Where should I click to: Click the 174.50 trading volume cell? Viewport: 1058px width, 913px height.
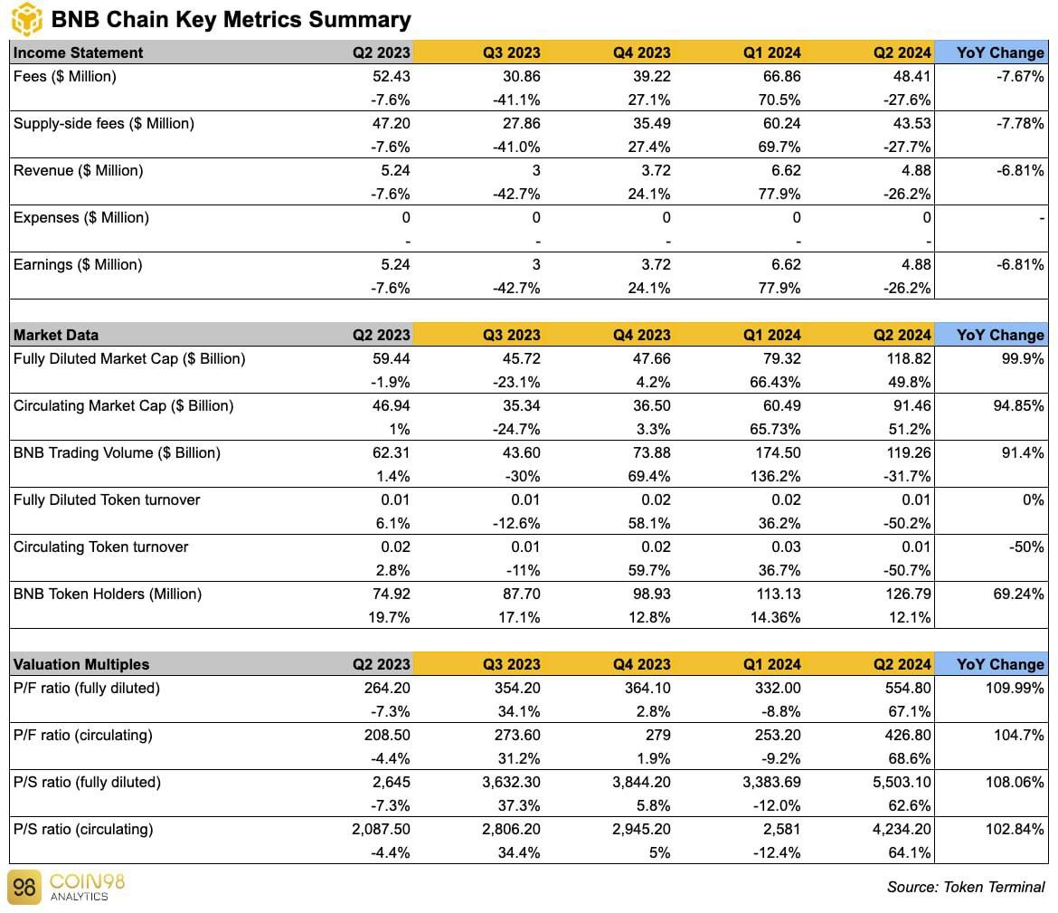click(778, 453)
